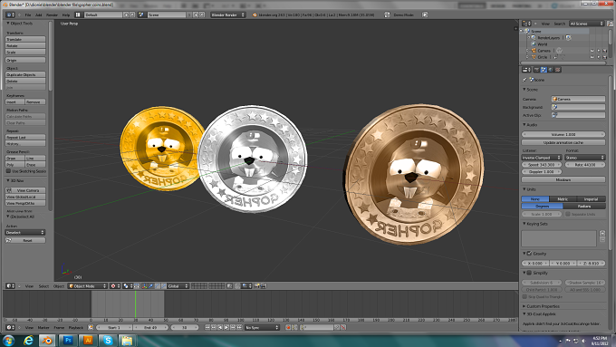Open the Render properties tab icon
The image size is (616, 347).
click(x=536, y=70)
